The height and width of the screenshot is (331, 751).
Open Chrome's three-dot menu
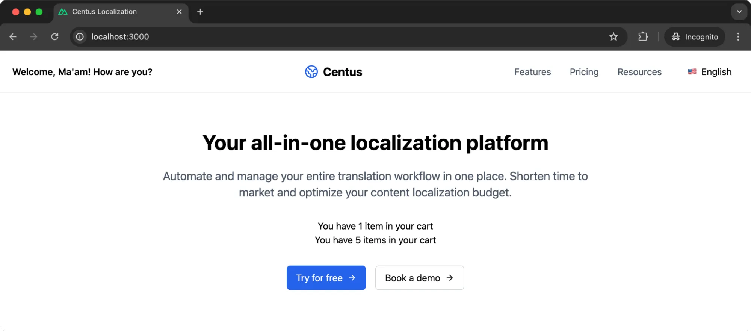coord(738,37)
